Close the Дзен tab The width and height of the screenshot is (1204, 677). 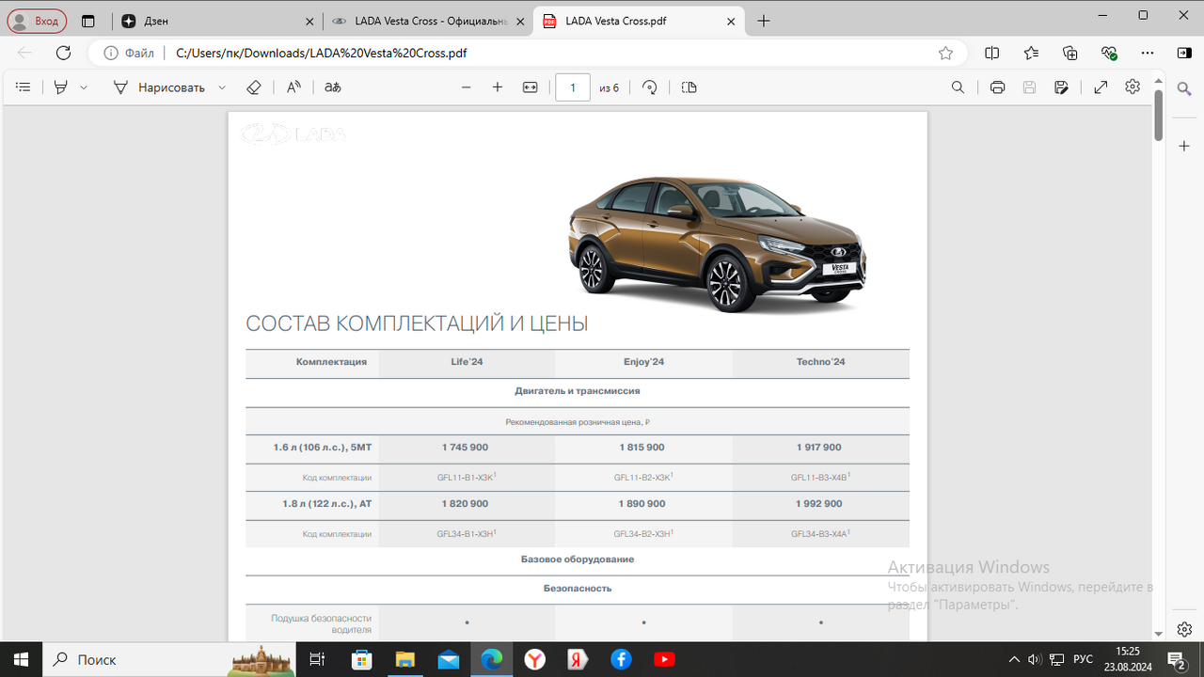[309, 21]
